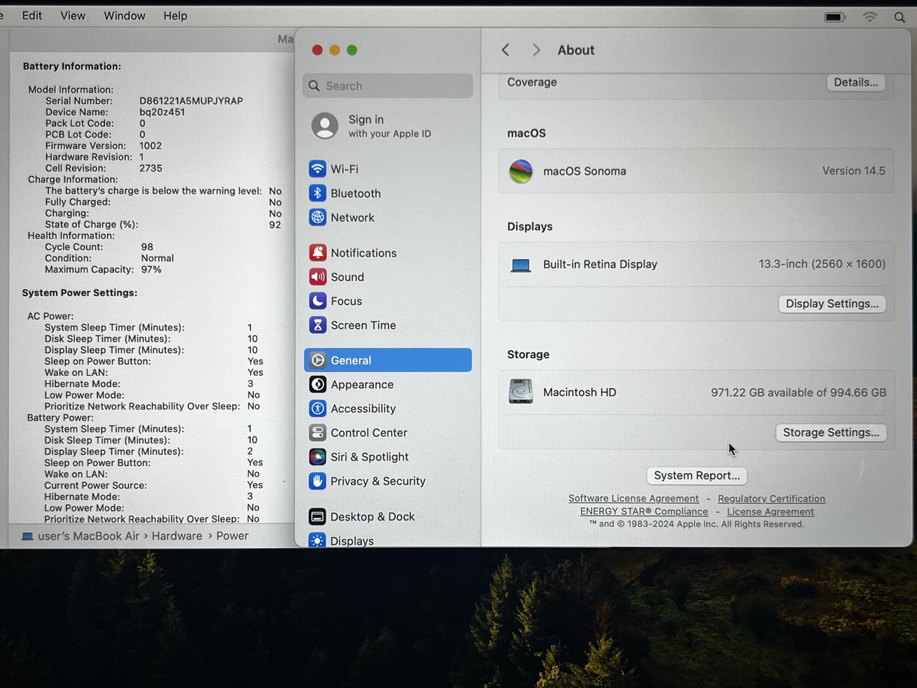Open the View menu
Screen dimensions: 917x688
pos(73,16)
